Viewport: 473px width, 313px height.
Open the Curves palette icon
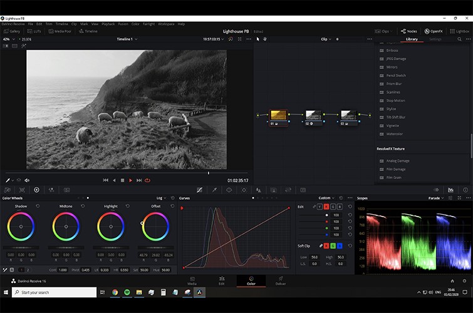[x=199, y=190]
